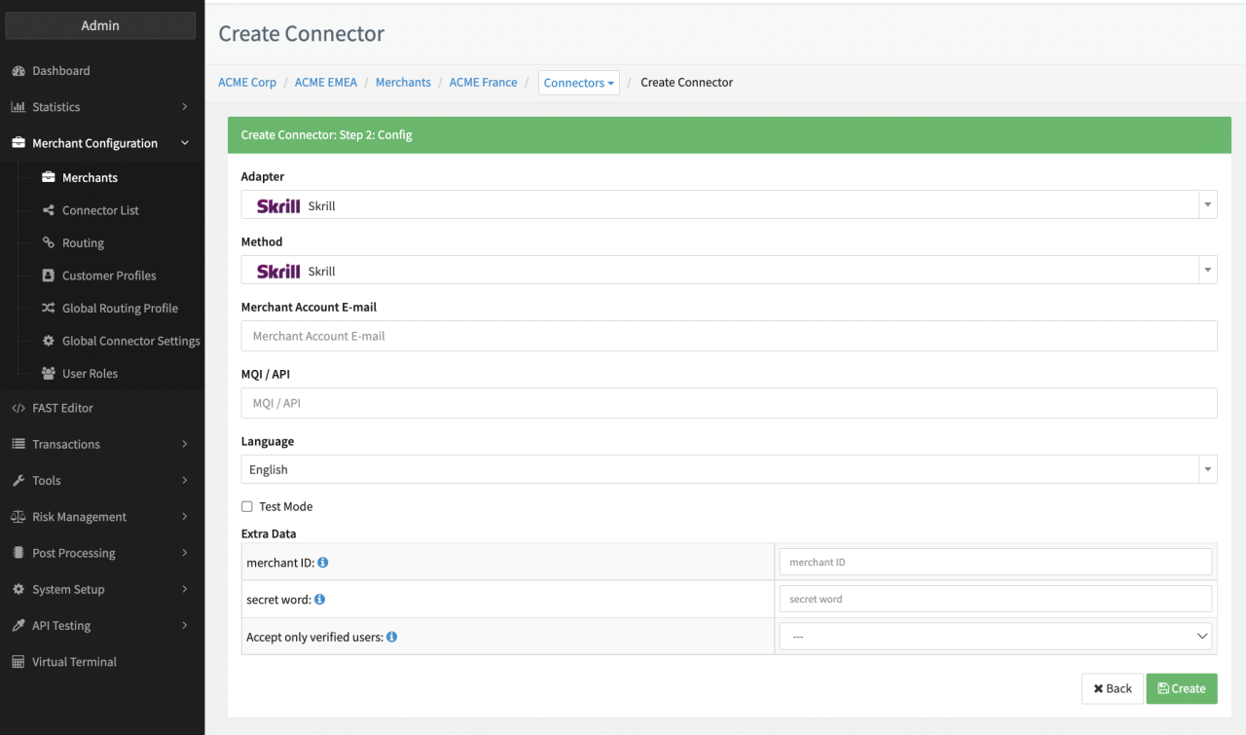Enable the Test Mode checkbox
1246x735 pixels.
point(247,507)
